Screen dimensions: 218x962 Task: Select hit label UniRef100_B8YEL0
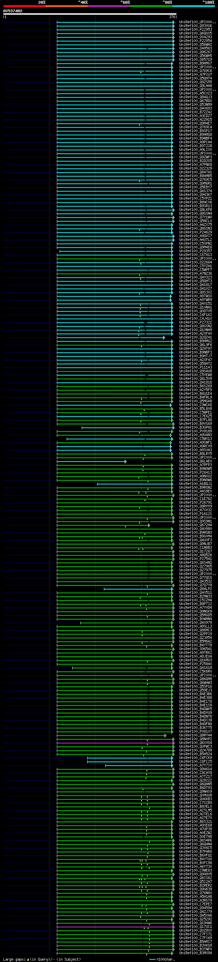pos(196,807)
